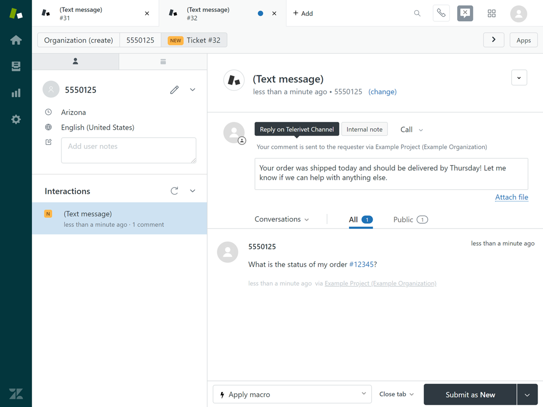
Task: Refresh the Interactions list
Action: point(174,191)
